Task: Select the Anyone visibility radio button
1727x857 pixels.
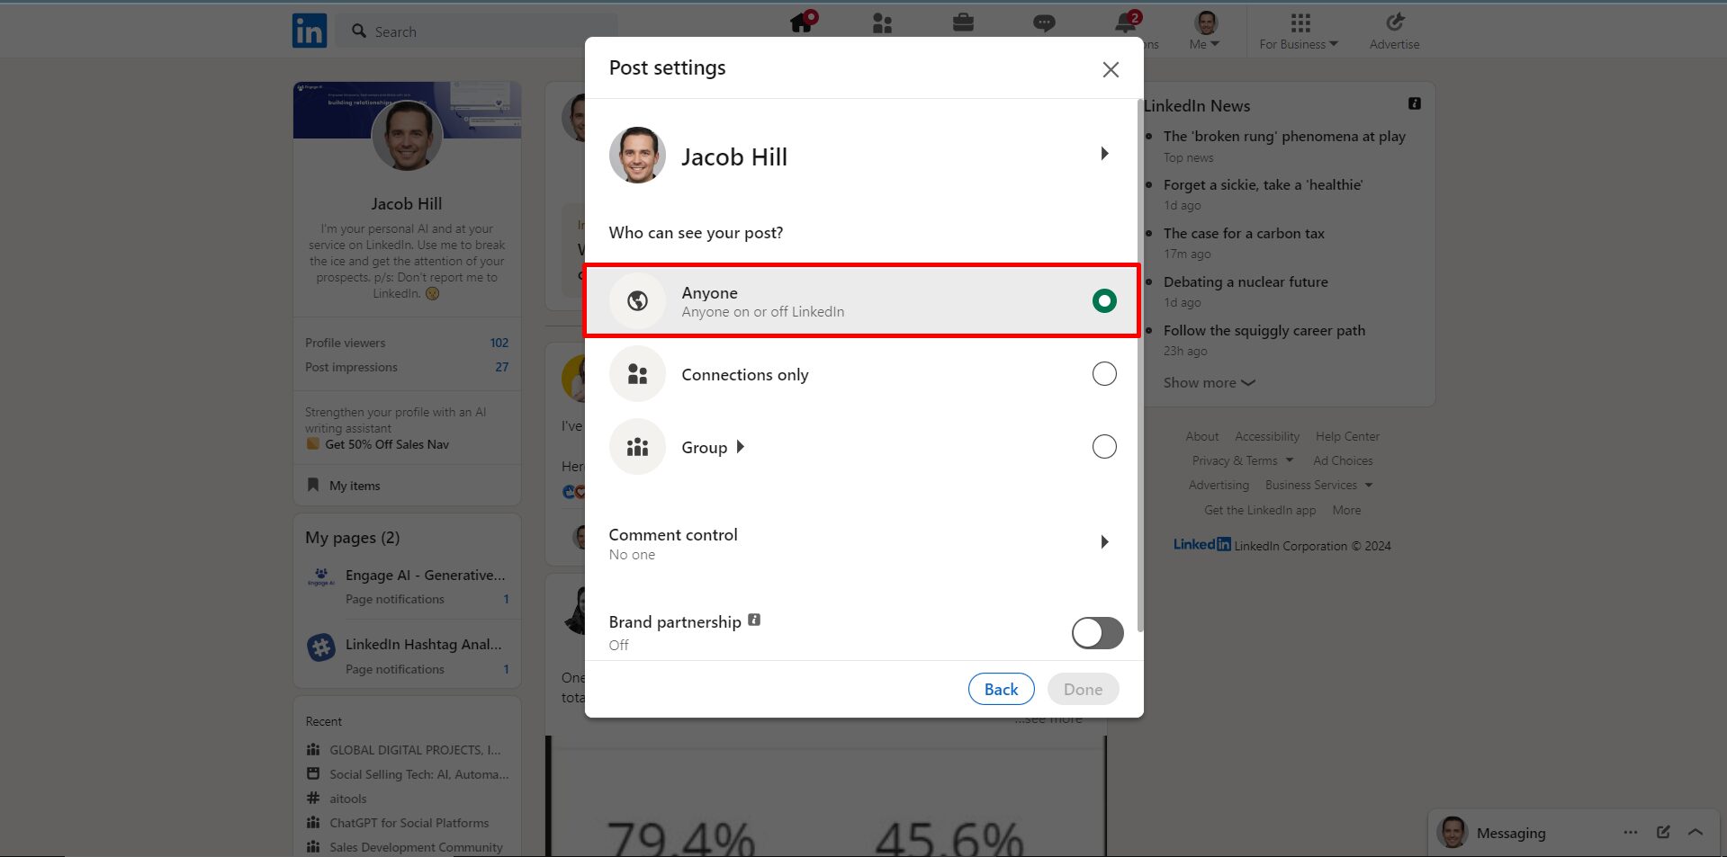Action: coord(1104,301)
